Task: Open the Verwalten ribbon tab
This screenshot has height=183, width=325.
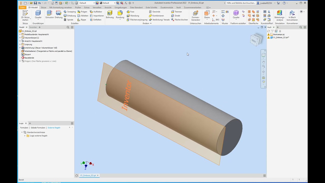Action: click(x=97, y=7)
